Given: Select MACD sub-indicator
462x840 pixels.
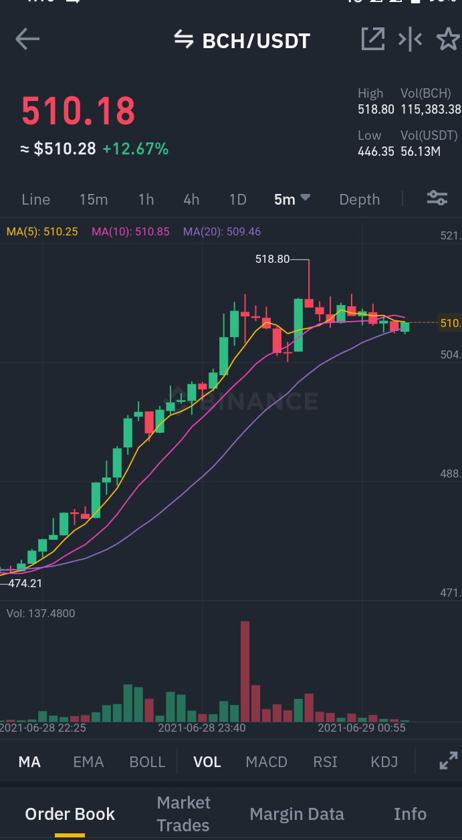Looking at the screenshot, I should [266, 762].
